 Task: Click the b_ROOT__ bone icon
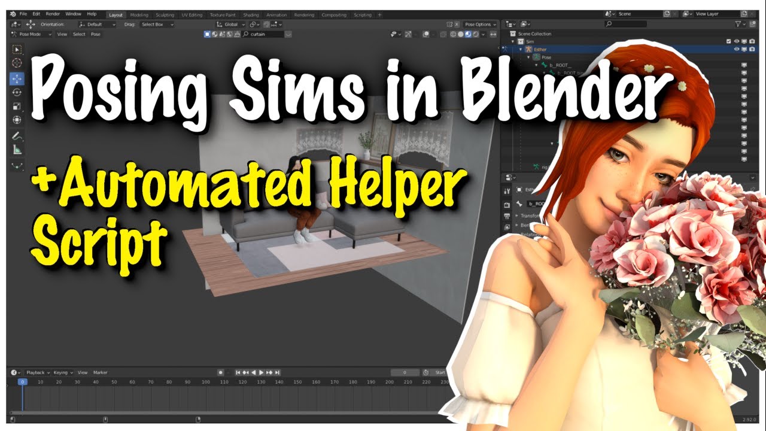[545, 64]
